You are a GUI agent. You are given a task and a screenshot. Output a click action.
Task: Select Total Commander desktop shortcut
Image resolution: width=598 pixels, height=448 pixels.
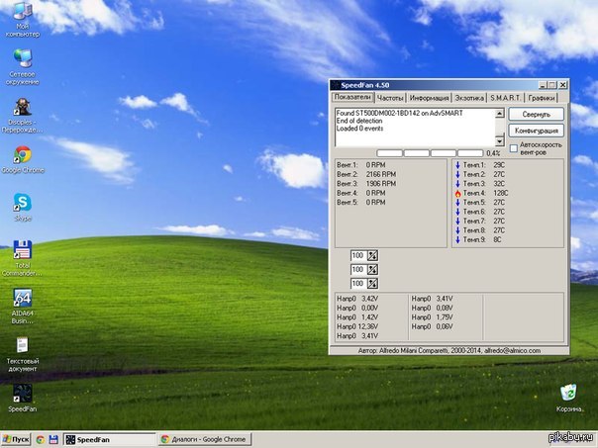(23, 258)
